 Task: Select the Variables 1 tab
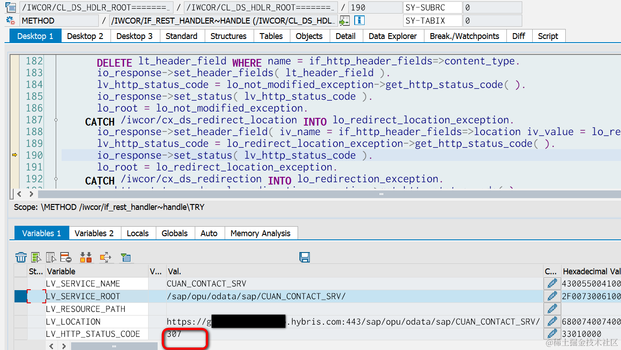tap(42, 233)
